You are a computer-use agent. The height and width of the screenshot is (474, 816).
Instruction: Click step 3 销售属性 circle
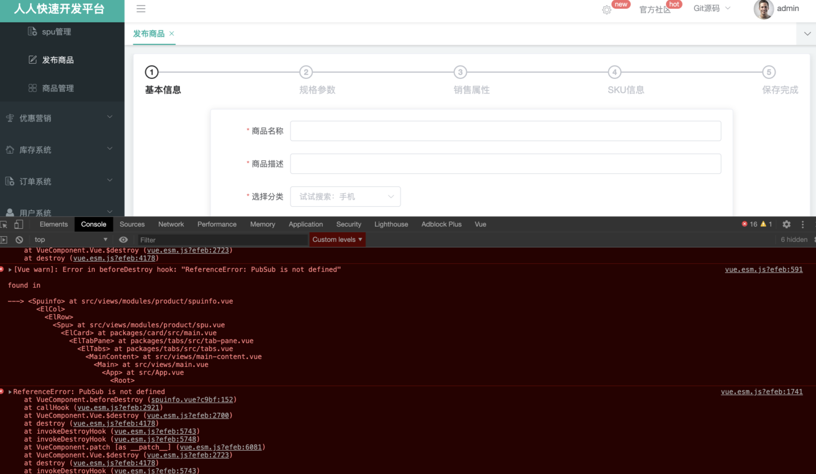460,72
